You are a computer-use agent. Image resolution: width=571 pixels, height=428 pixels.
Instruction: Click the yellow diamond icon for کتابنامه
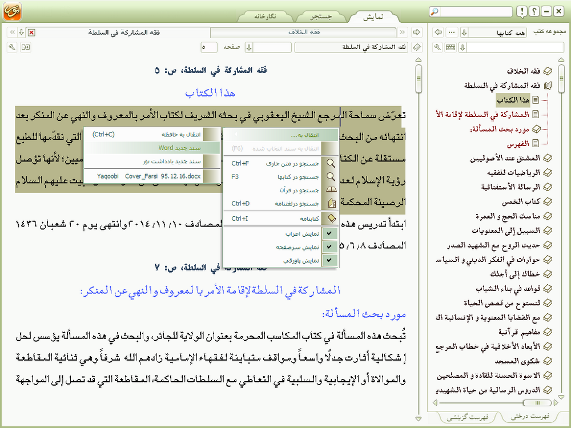[x=331, y=219]
